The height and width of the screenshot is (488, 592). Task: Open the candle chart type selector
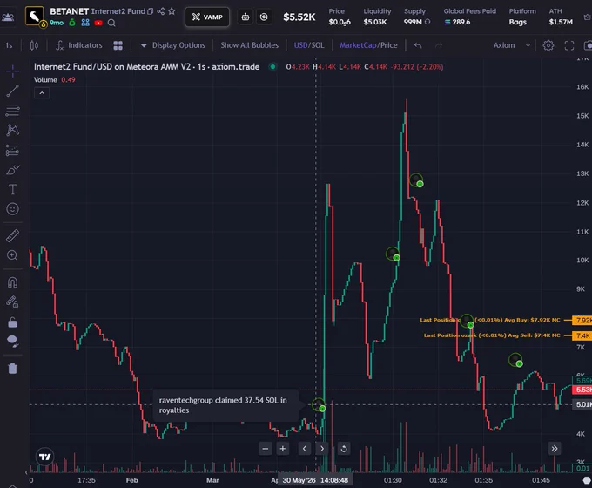(x=34, y=45)
